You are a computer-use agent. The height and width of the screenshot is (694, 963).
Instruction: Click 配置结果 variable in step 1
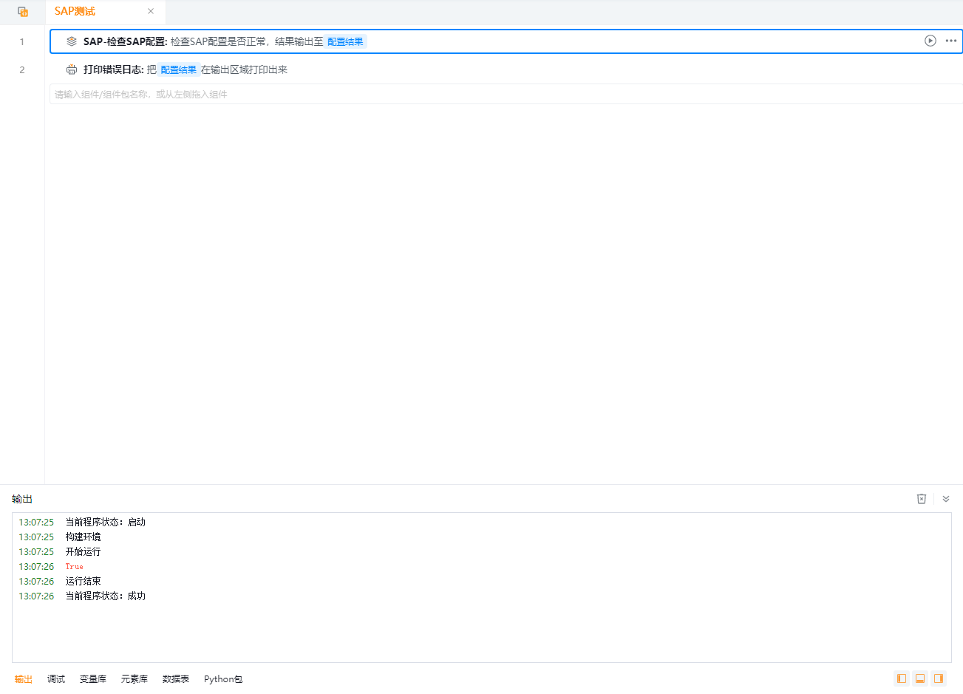point(345,41)
